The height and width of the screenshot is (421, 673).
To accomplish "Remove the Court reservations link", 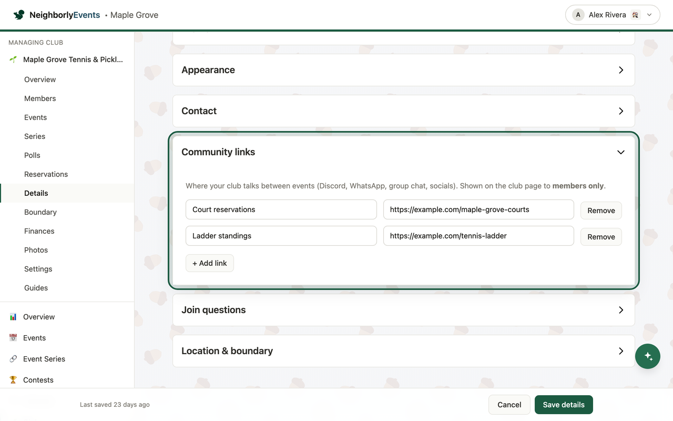I will pos(601,210).
